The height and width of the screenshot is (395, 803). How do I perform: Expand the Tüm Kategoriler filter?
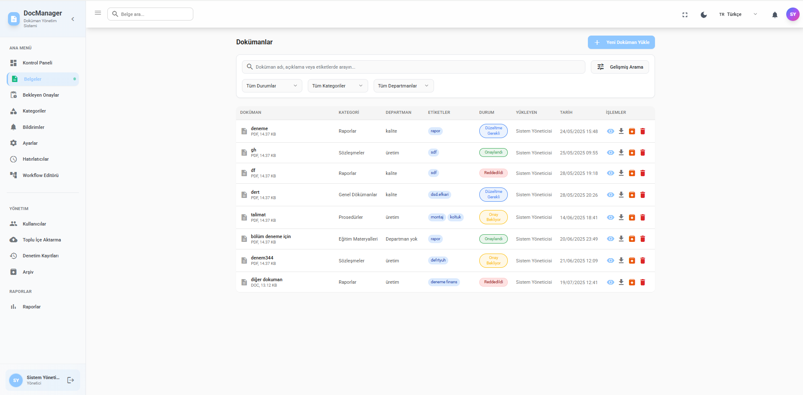338,86
